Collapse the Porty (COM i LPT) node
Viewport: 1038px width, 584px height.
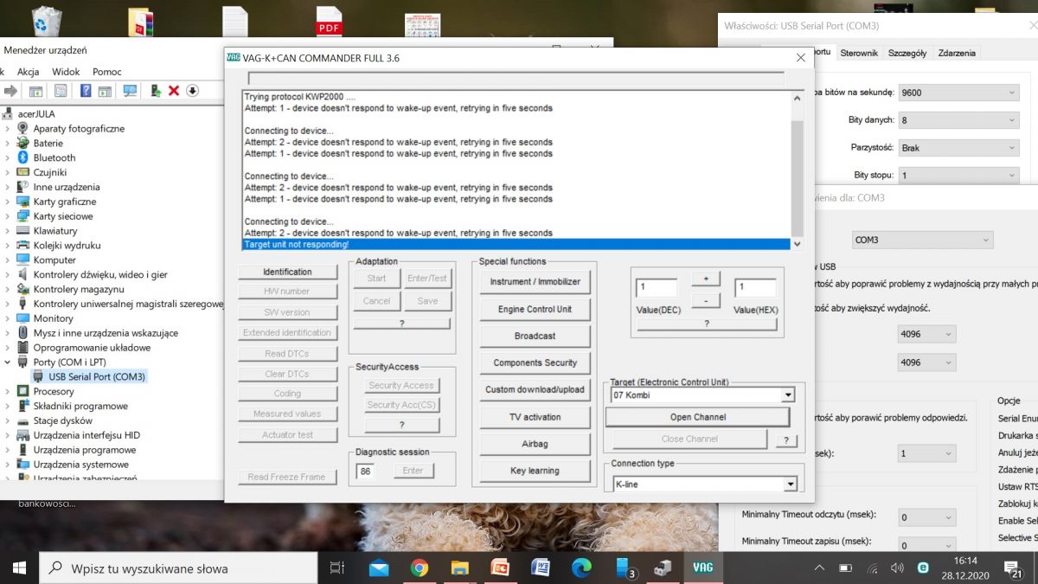tap(8, 362)
